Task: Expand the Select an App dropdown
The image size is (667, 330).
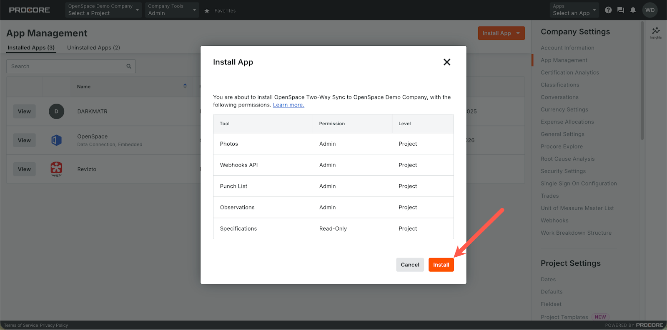Action: (x=574, y=10)
